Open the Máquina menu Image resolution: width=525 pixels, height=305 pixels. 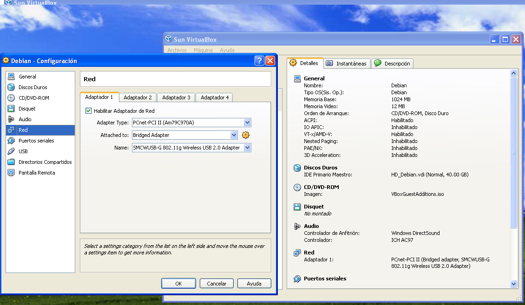pyautogui.click(x=203, y=50)
